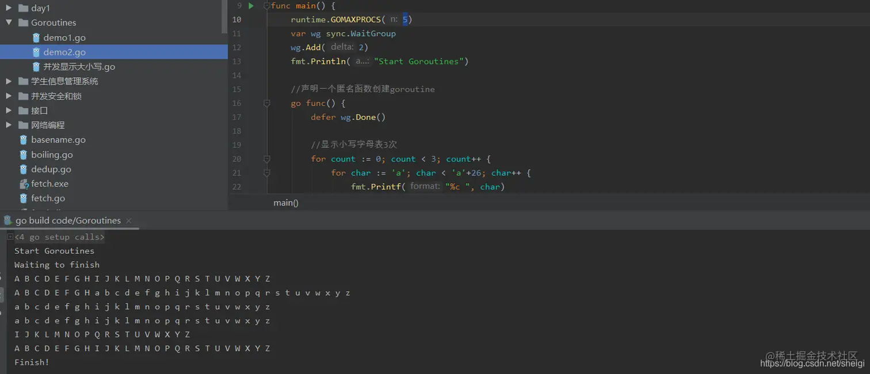Open dedup.go file
Viewport: 870px width, 374px height.
51,169
